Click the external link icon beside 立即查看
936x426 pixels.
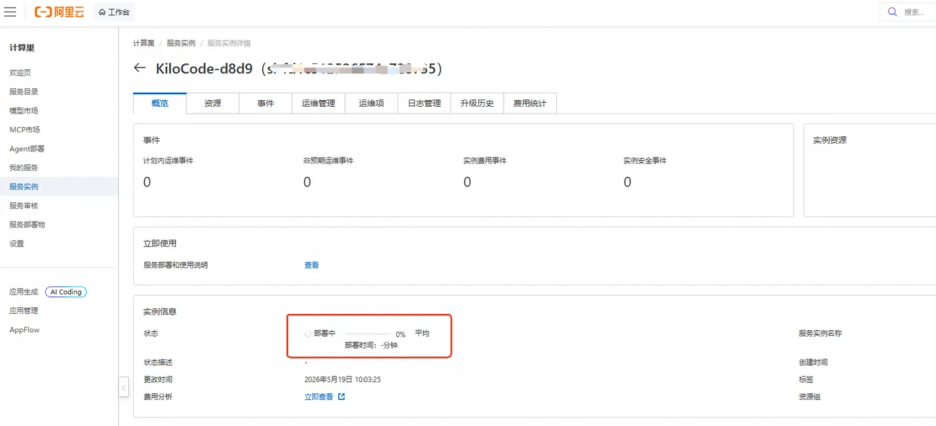click(341, 397)
